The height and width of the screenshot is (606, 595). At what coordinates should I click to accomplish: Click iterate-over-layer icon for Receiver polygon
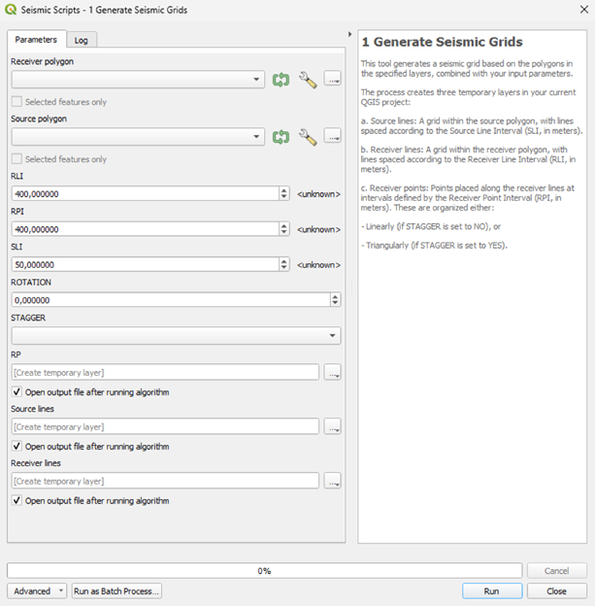point(281,81)
